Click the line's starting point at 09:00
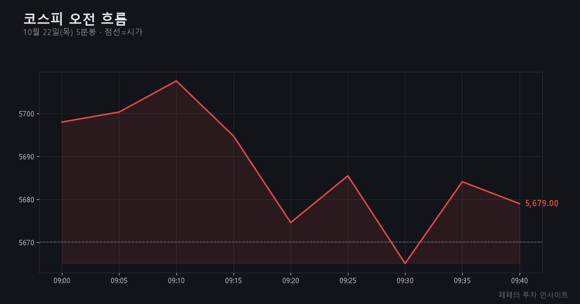 62,122
